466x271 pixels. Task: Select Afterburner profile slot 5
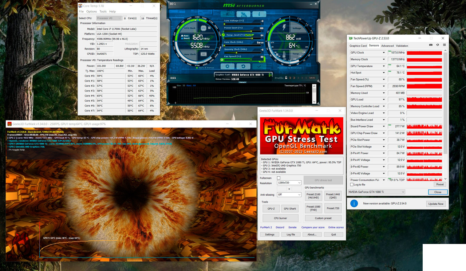coord(306,78)
